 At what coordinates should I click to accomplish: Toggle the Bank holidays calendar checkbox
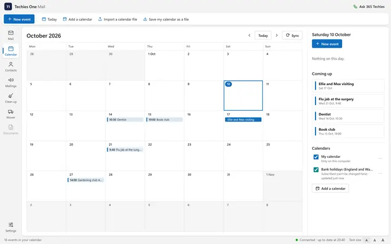[316, 170]
